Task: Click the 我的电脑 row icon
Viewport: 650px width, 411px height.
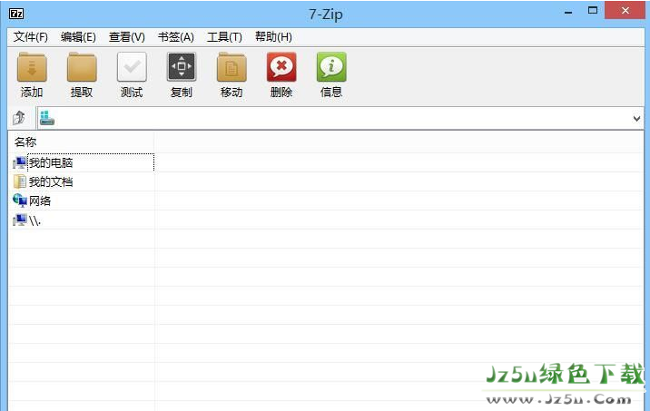Action: pyautogui.click(x=20, y=162)
